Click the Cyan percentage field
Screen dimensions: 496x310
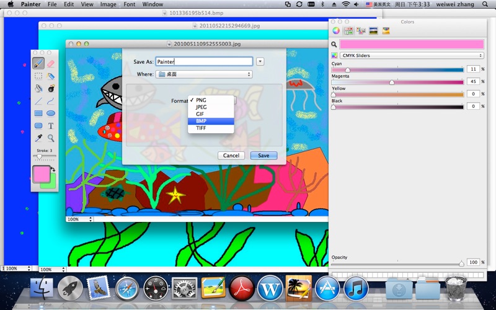pos(473,69)
